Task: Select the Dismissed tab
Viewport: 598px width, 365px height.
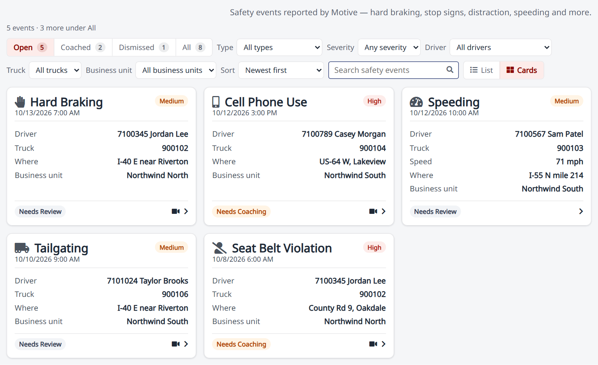Action: (144, 47)
